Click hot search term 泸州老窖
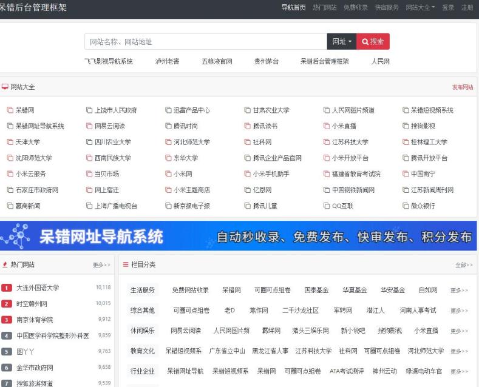479x387 pixels. click(167, 61)
